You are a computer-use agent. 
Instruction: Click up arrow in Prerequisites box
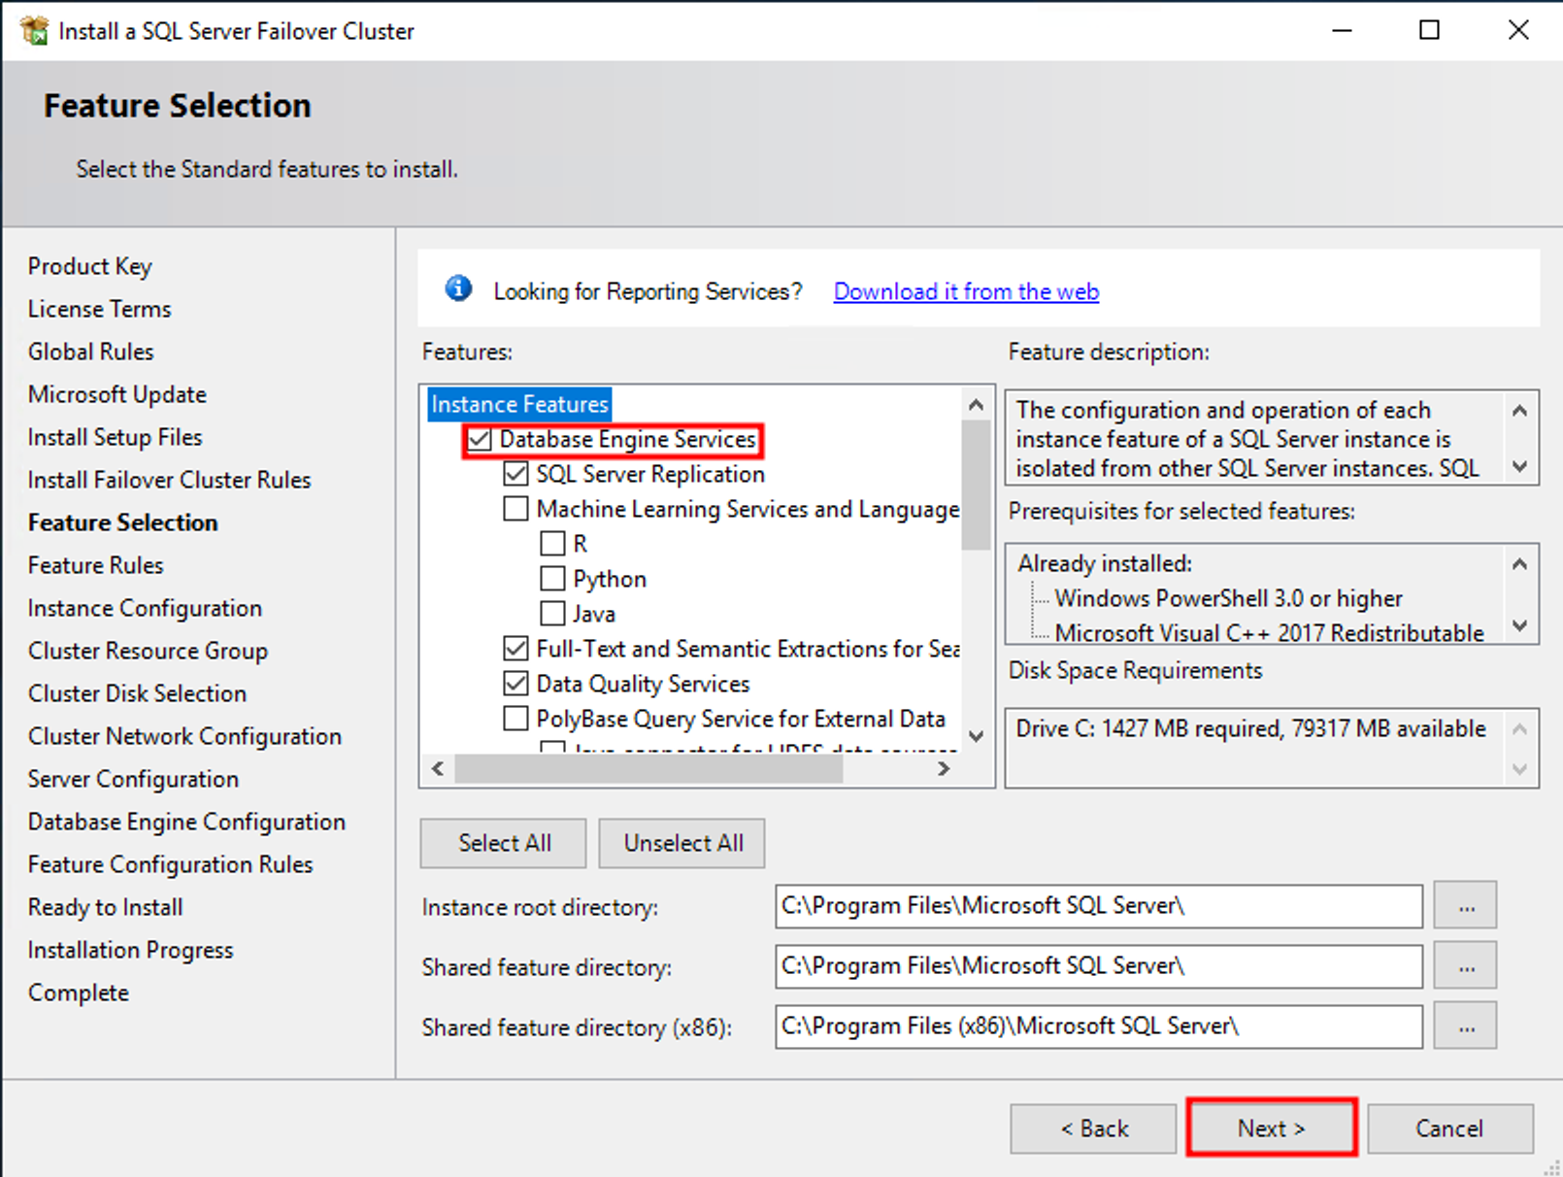point(1520,563)
